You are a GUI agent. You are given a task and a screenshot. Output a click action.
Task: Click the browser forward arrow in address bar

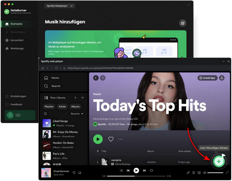tap(52, 68)
